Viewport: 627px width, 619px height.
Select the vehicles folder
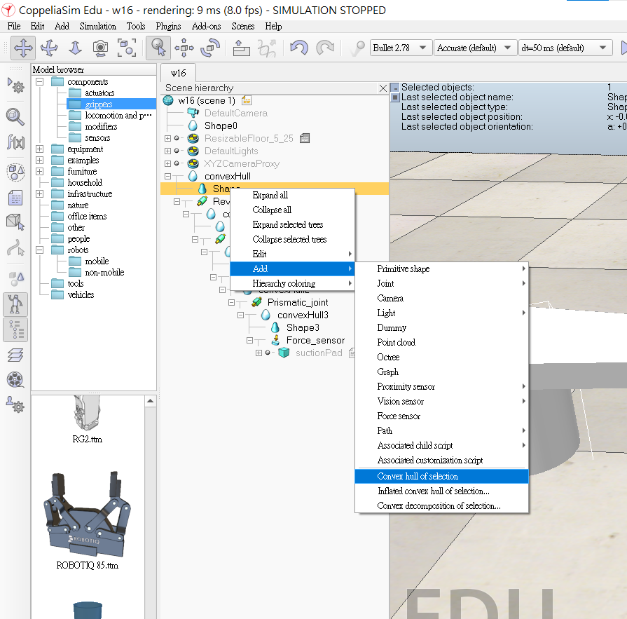[x=81, y=295]
